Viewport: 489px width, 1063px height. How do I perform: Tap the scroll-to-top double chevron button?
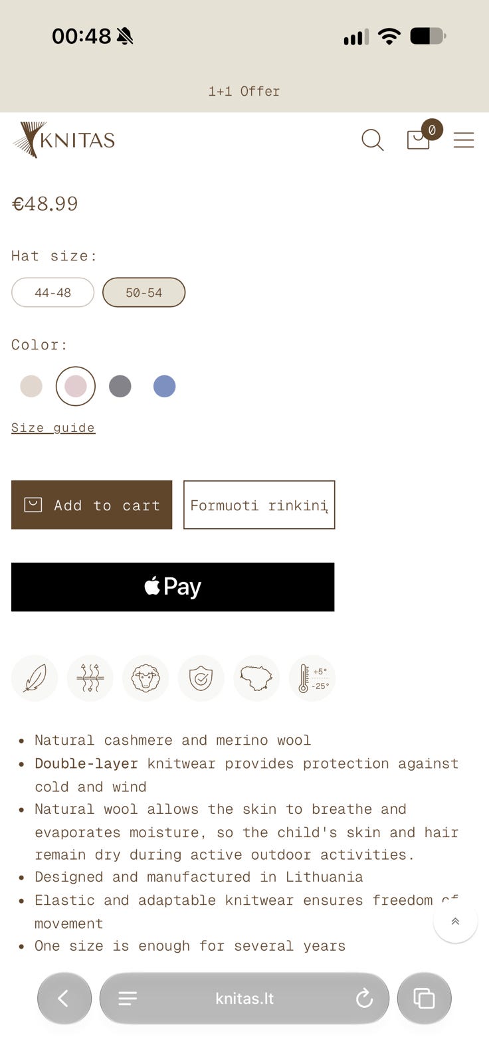click(x=455, y=921)
